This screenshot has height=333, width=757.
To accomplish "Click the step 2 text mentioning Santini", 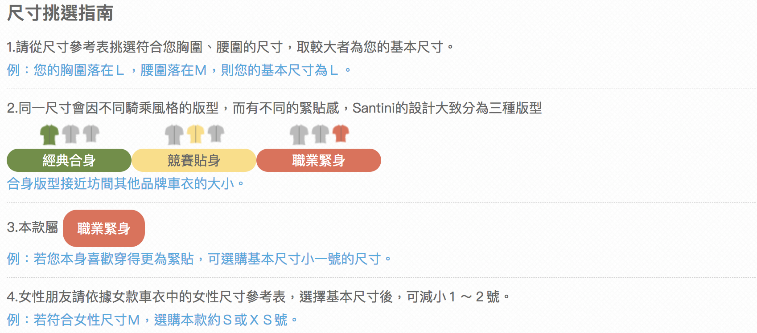I will coord(274,108).
